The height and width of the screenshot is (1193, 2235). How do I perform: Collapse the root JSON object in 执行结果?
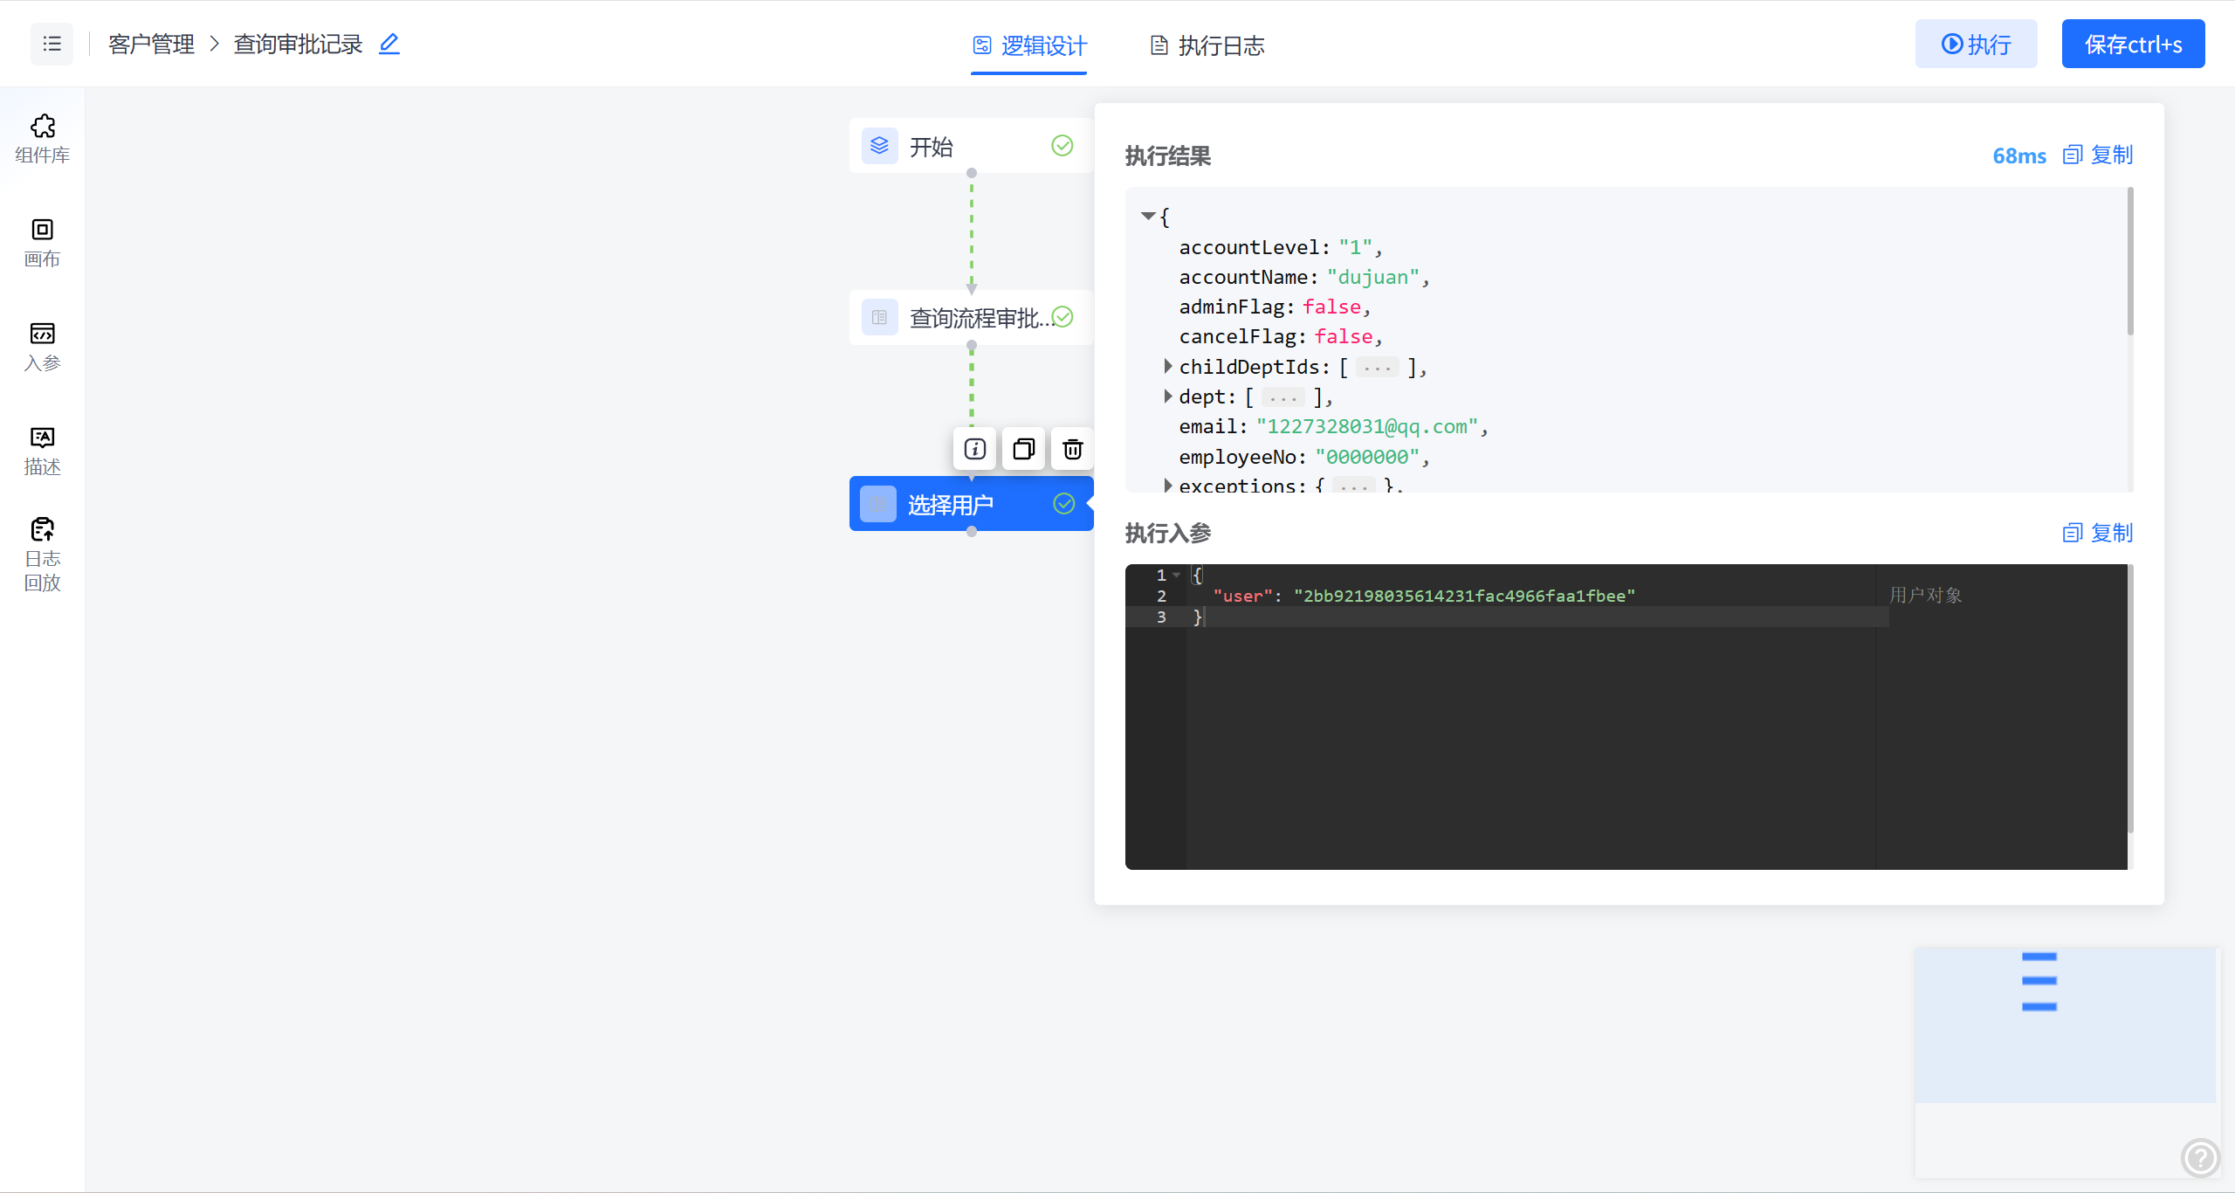(1148, 216)
